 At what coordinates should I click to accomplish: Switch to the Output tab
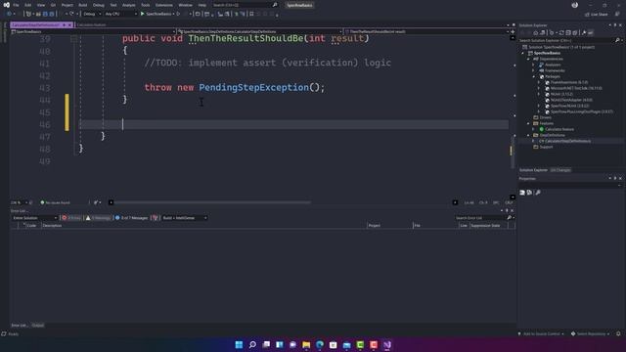point(38,326)
